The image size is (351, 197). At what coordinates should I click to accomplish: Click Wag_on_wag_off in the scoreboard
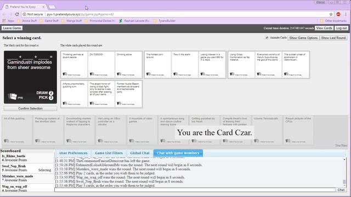15,186
